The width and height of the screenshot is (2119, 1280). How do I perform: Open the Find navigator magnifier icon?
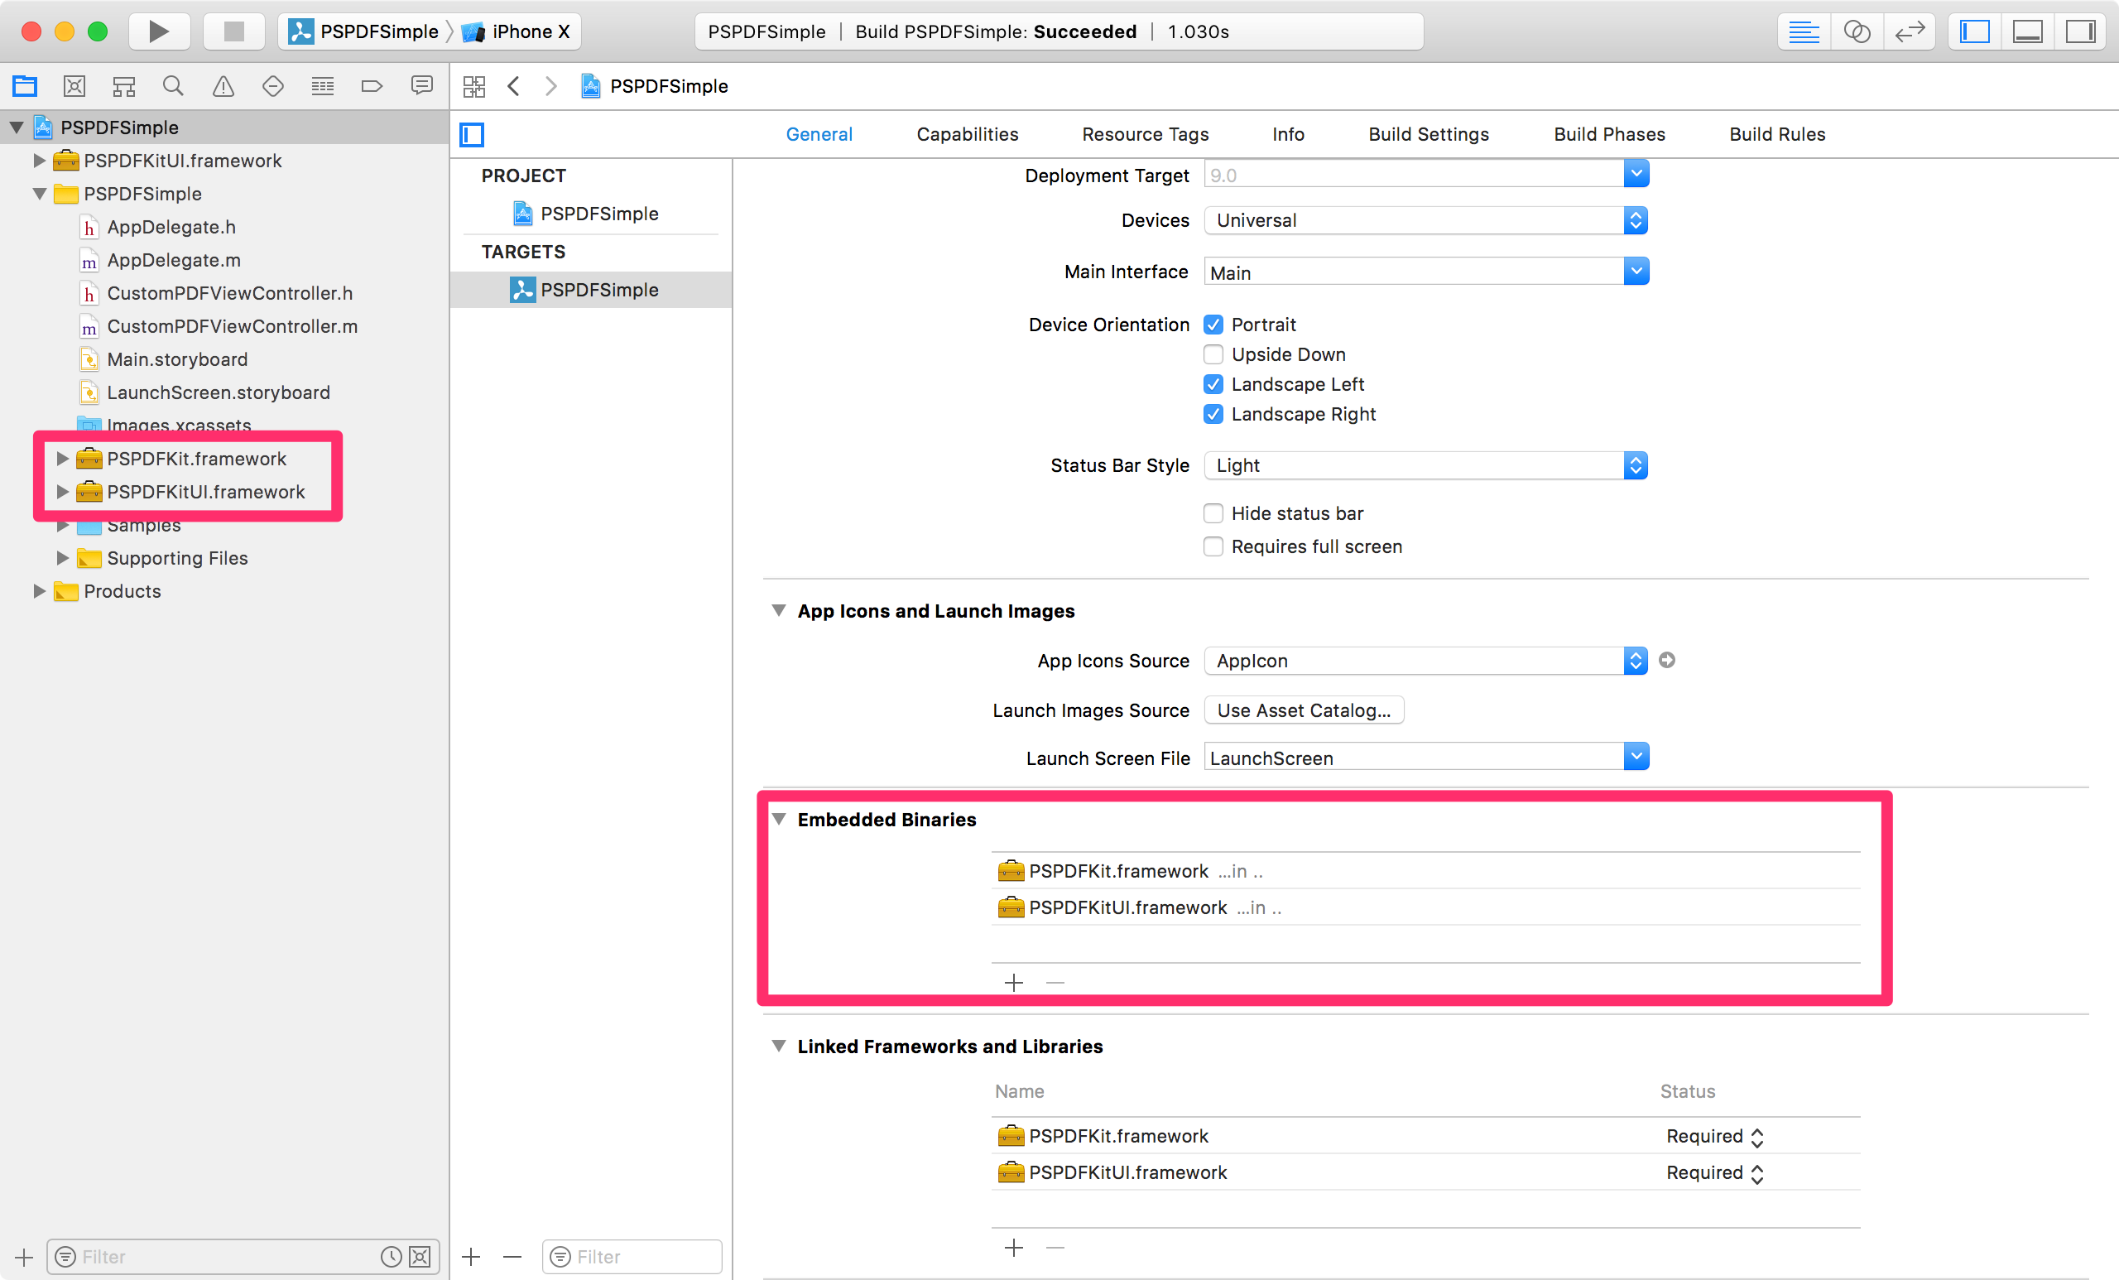pos(173,86)
